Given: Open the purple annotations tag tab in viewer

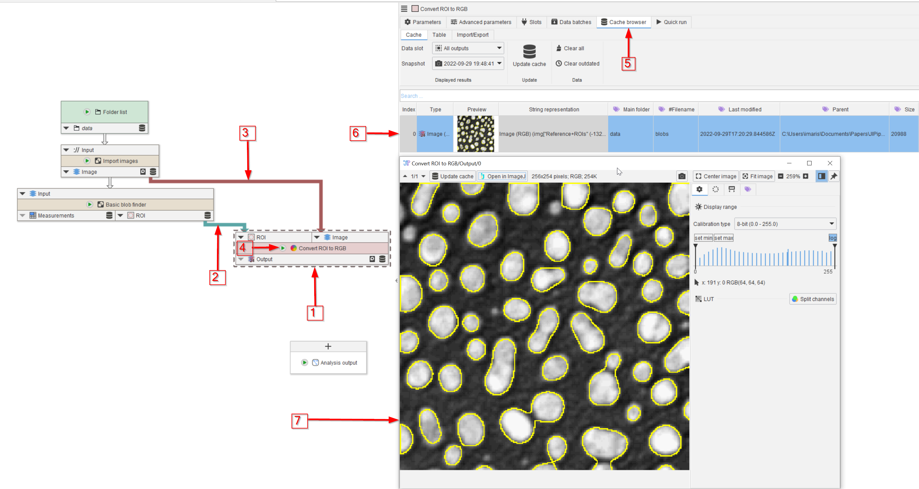Looking at the screenshot, I should [x=748, y=189].
